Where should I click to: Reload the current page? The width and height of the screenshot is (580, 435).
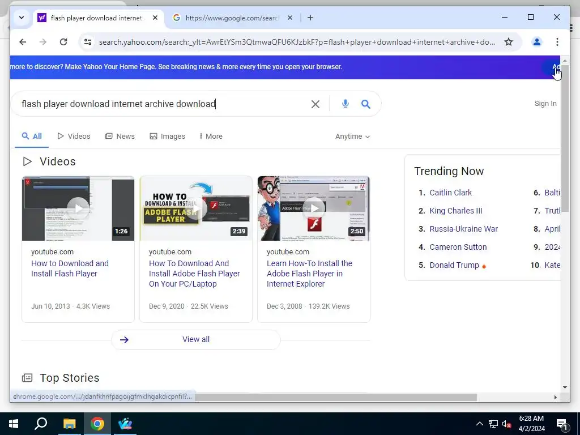[x=63, y=42]
